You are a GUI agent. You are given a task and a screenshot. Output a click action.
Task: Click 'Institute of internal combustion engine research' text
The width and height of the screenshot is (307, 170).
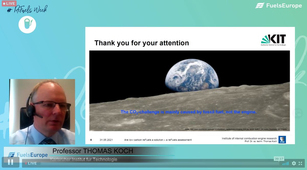(249, 138)
